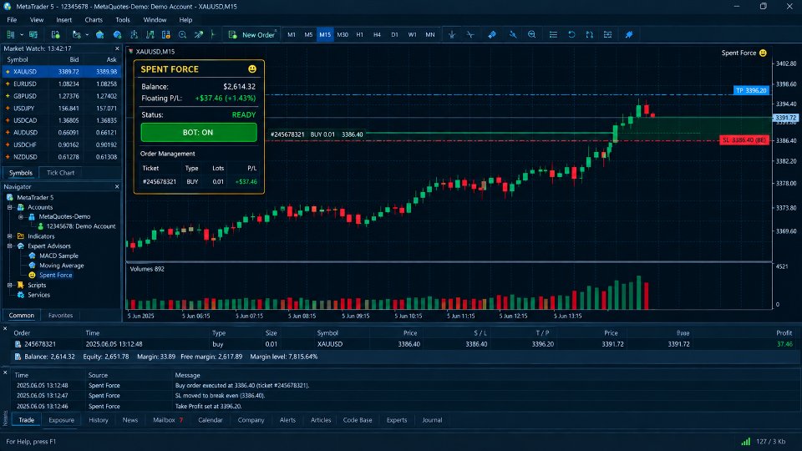Screen dimensions: 802x451
Task: Click the connection signal bars in status bar
Action: click(746, 441)
